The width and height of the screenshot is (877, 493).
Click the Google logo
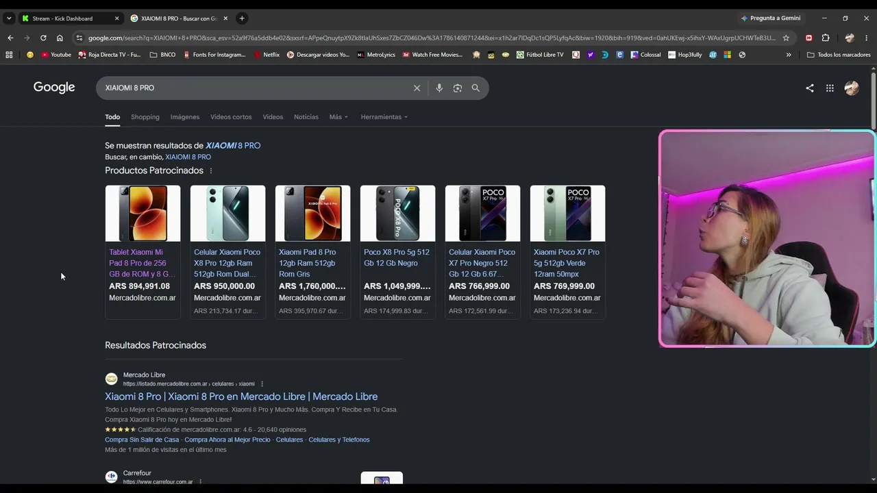click(x=54, y=88)
